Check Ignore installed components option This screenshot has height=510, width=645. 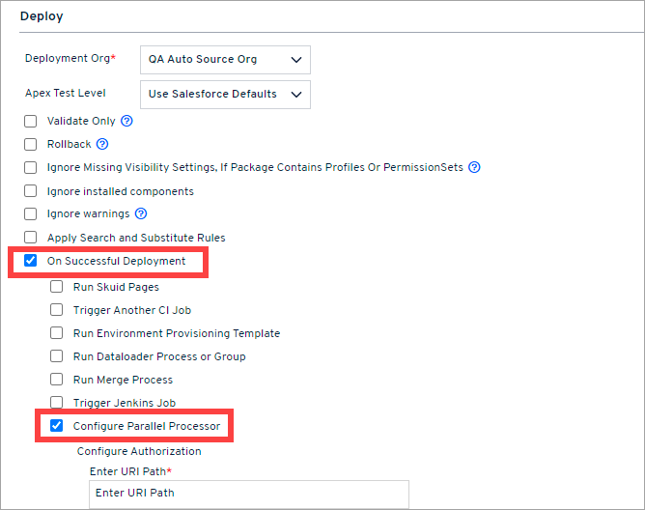tap(31, 191)
